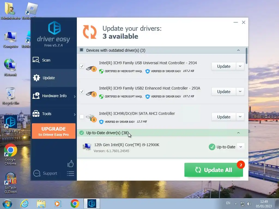The height and width of the screenshot is (209, 279).
Task: Open Google Chrome from taskbar
Action: 75,204
